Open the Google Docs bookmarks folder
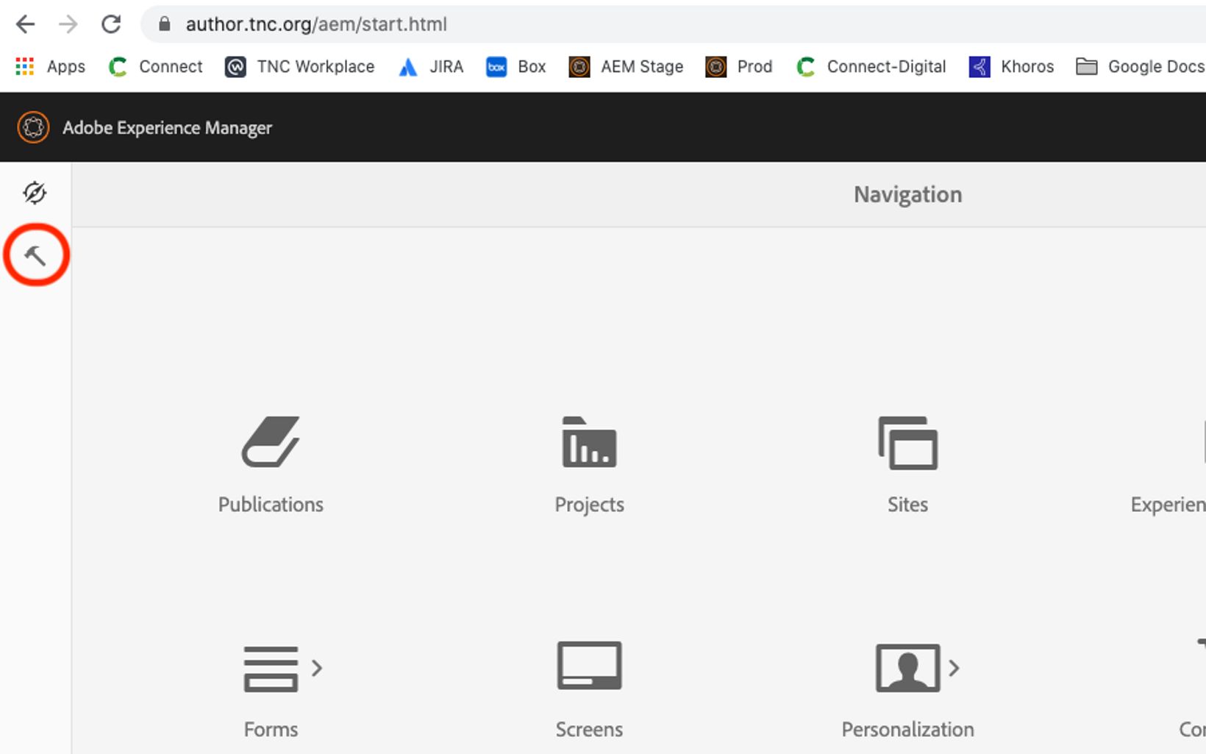1206x754 pixels. (x=1140, y=67)
